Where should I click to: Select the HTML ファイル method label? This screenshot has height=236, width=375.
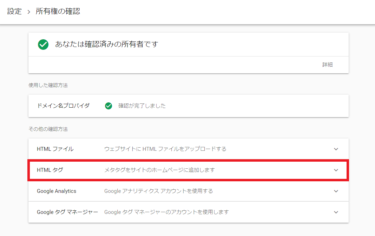[55, 149]
